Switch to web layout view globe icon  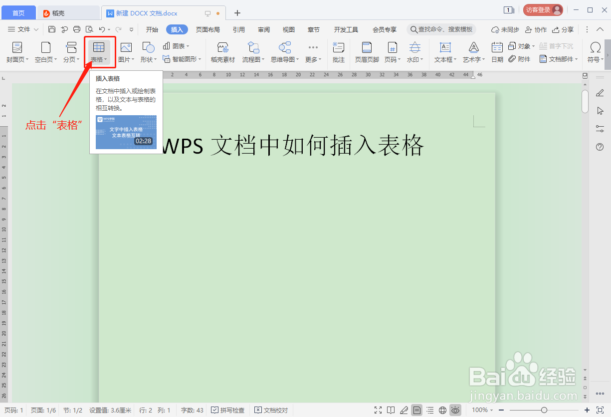tap(442, 410)
